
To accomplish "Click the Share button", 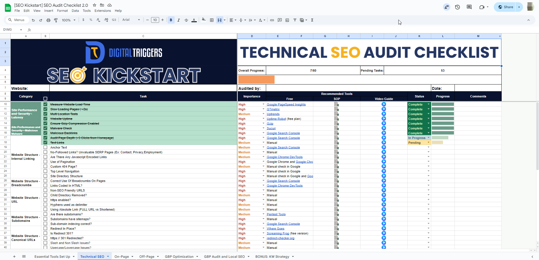I will (x=506, y=7).
